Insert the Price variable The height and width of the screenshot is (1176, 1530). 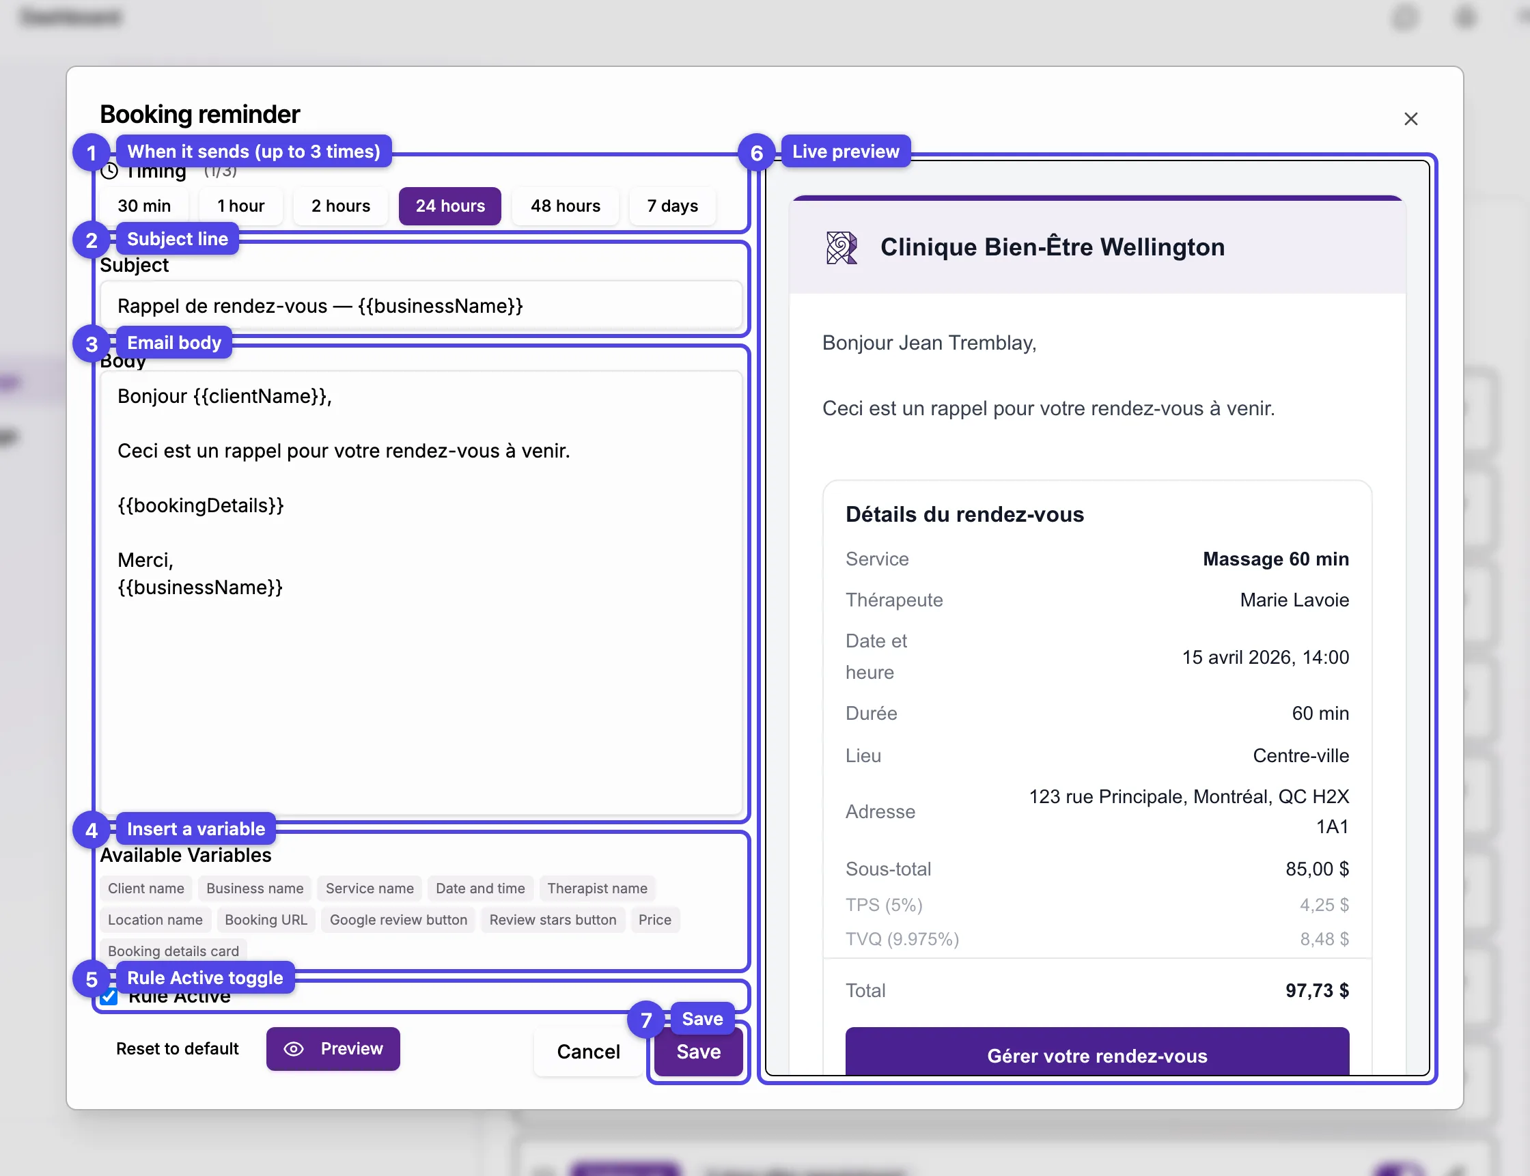tap(654, 920)
